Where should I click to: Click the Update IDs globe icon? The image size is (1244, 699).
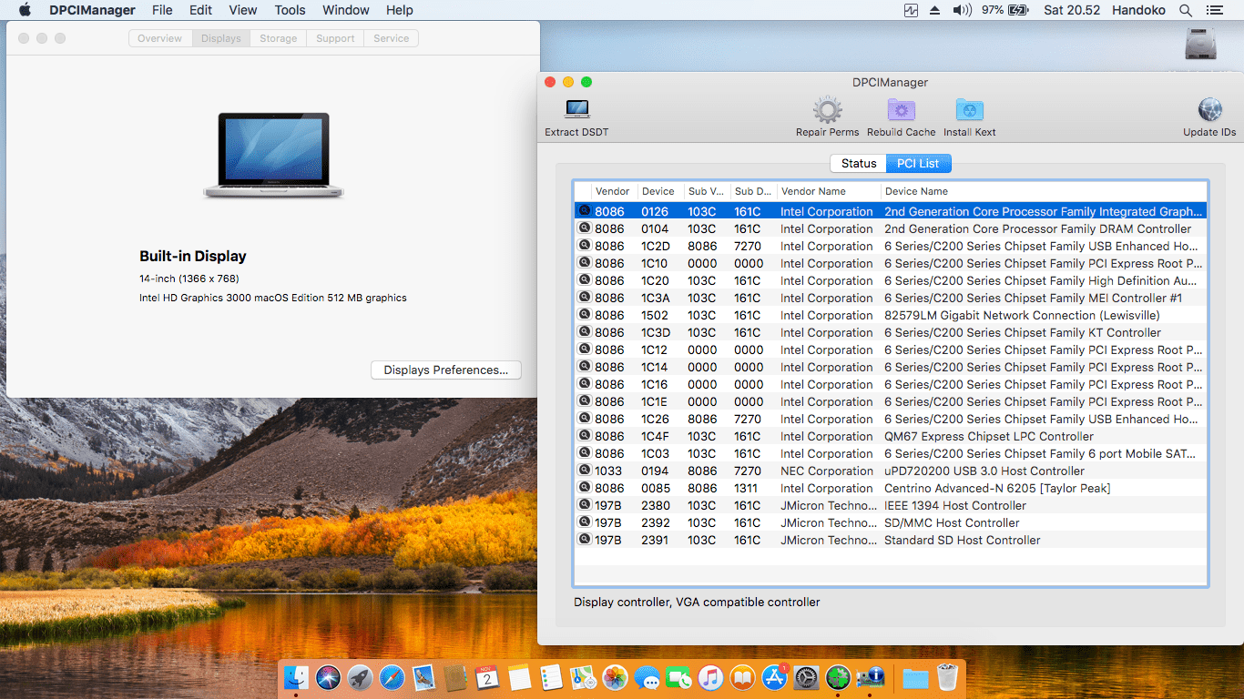[x=1209, y=110]
